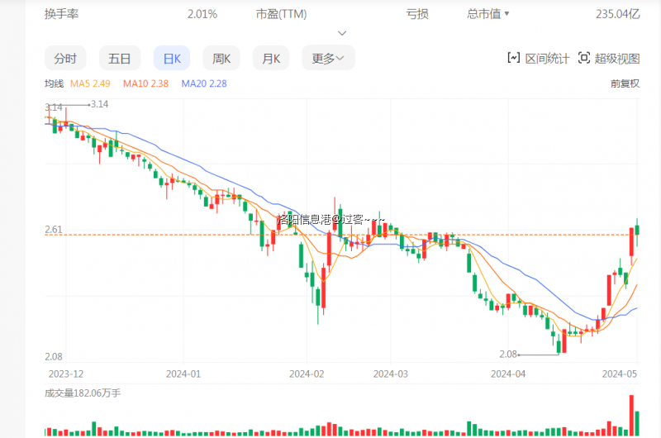Switch to the 分时 intraday chart tab
Image resolution: width=661 pixels, height=438 pixels.
coord(65,58)
